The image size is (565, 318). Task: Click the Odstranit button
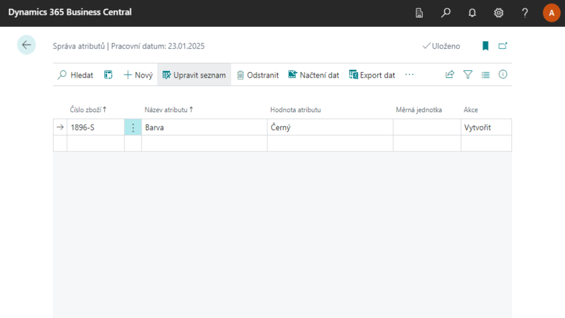pos(258,75)
